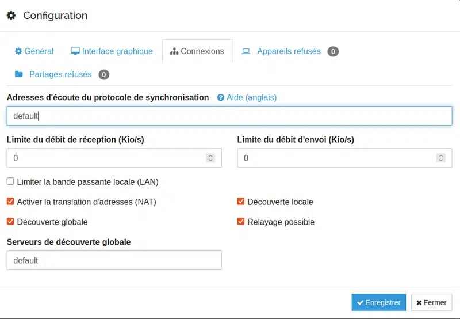The height and width of the screenshot is (319, 460).
Task: Click reception rate limit spinner arrows
Action: [210, 158]
